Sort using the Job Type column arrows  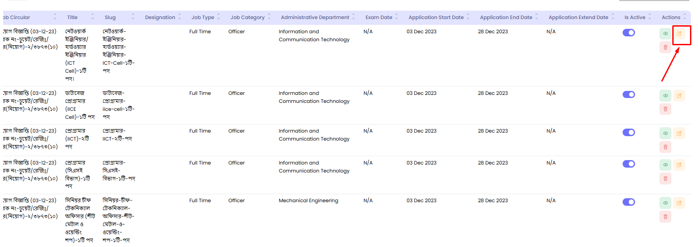point(219,17)
